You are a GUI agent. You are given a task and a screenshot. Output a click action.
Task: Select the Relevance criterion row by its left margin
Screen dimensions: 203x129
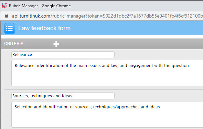(6, 68)
